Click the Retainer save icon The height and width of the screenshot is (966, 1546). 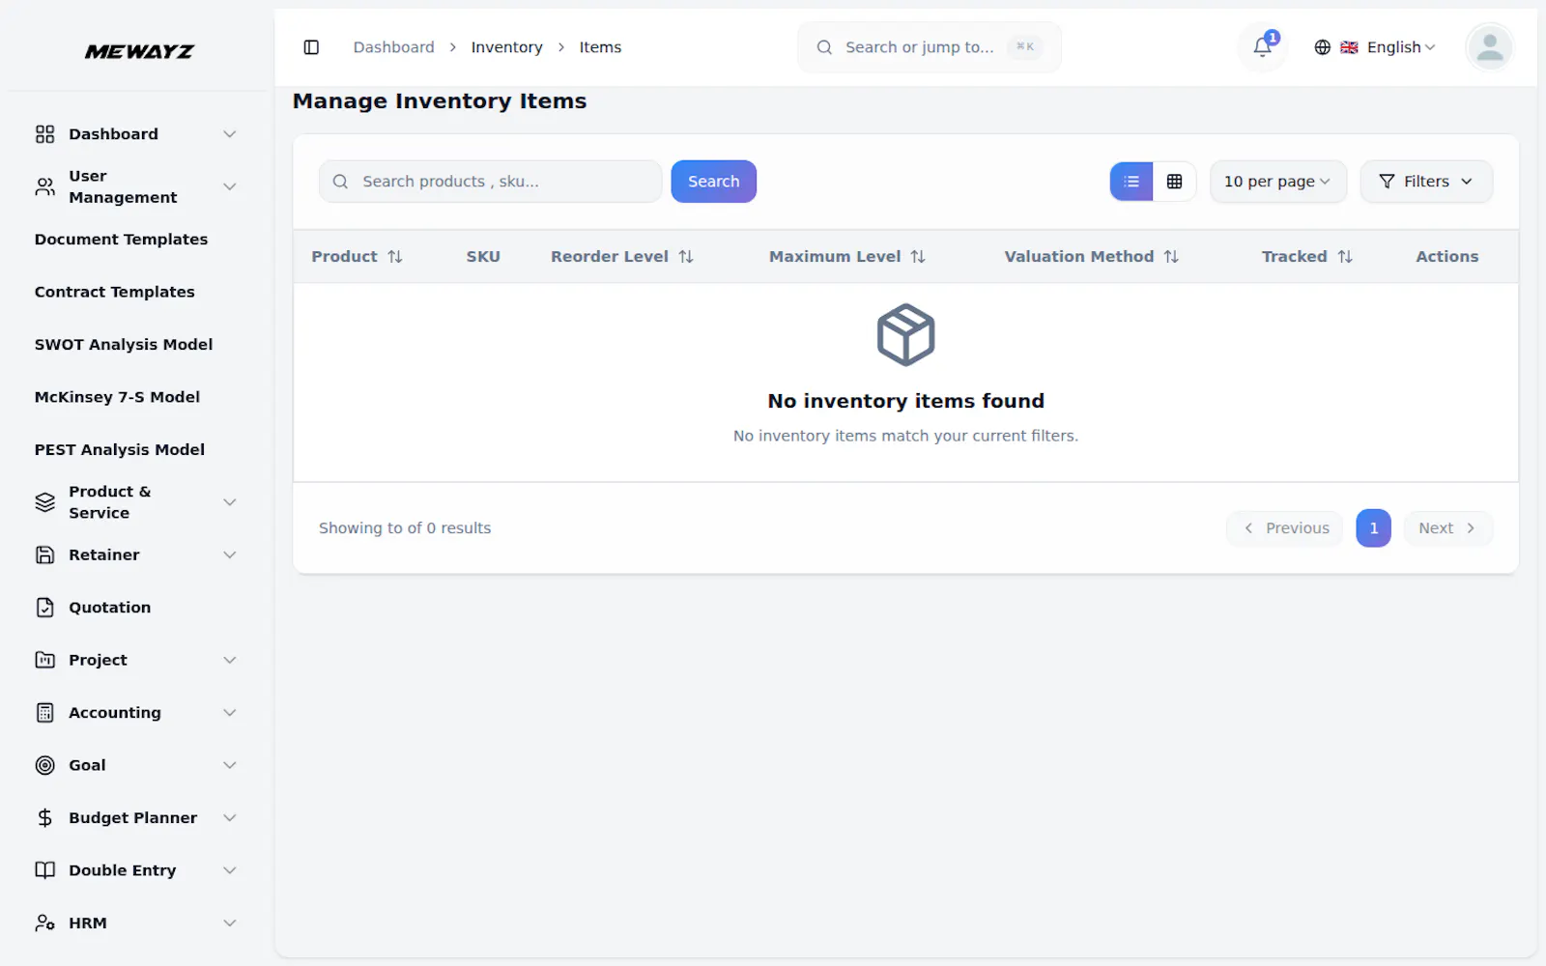tap(44, 555)
